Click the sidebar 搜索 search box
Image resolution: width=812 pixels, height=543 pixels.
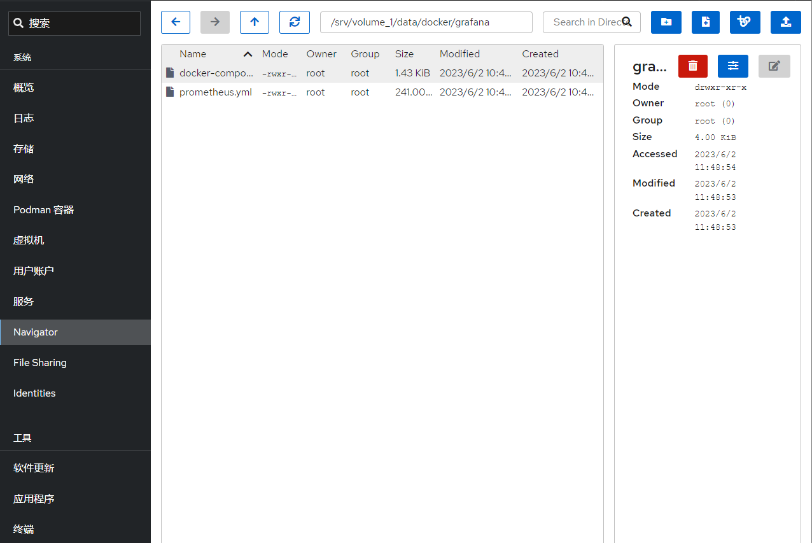pyautogui.click(x=74, y=24)
